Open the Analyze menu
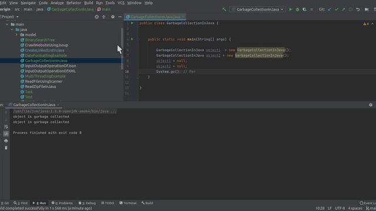 coord(57,3)
